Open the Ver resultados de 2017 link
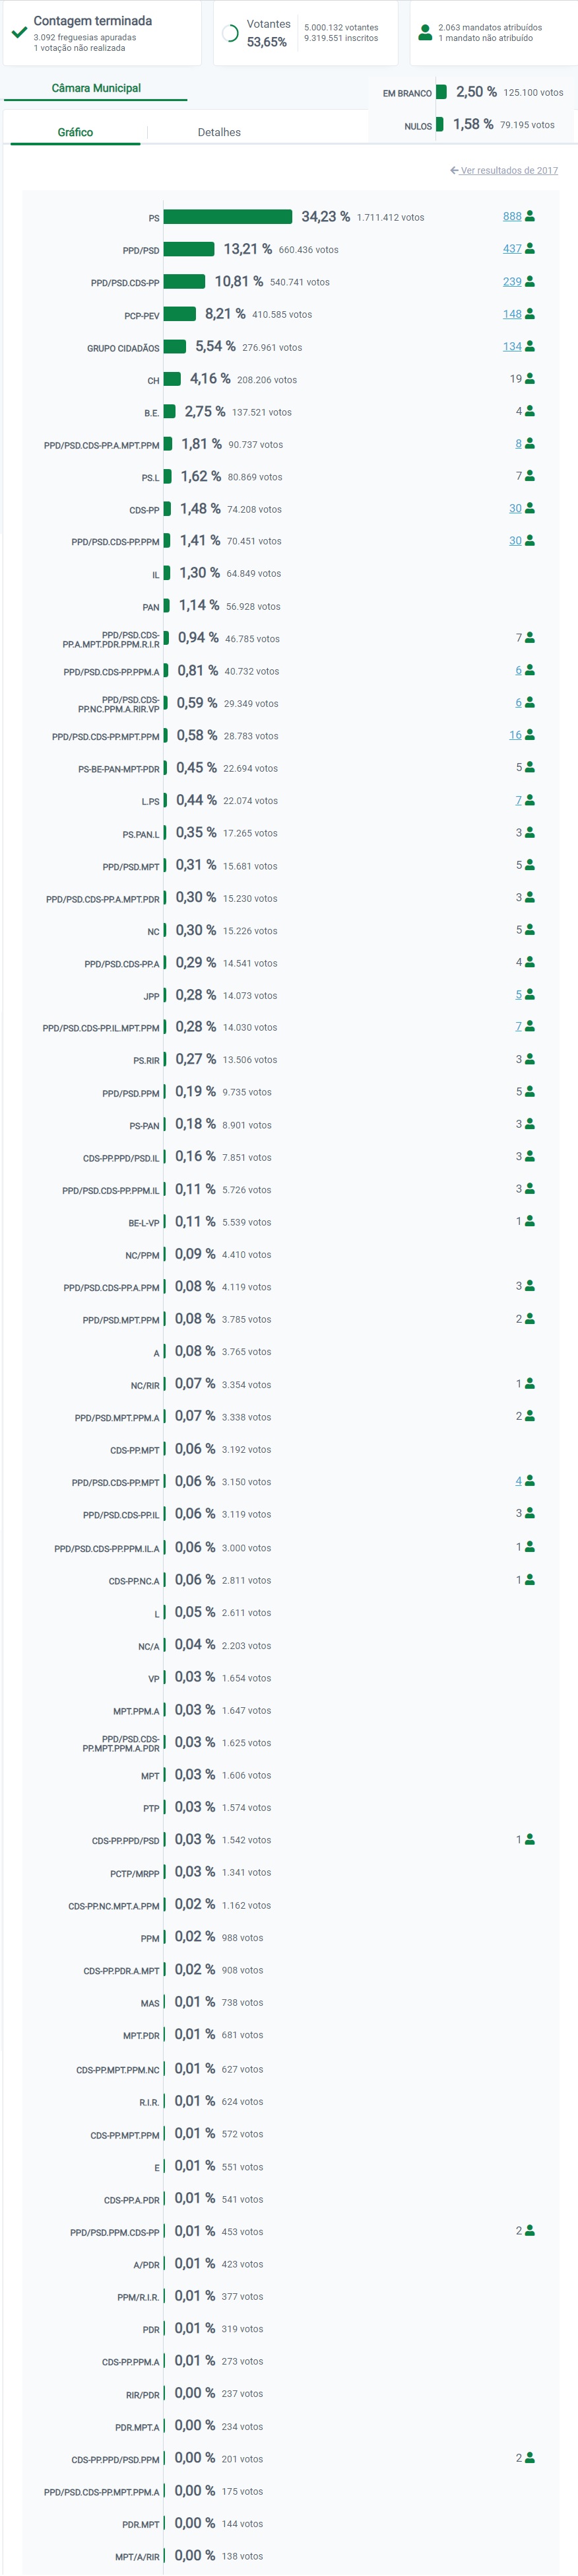 509,171
